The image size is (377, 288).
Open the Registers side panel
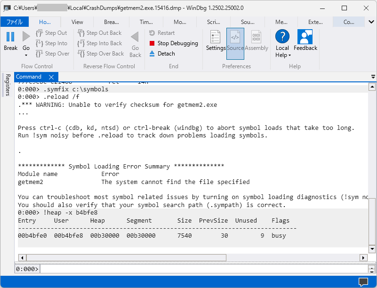8,85
